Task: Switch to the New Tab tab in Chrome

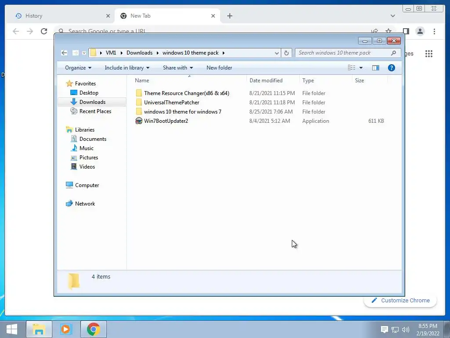Action: click(167, 16)
